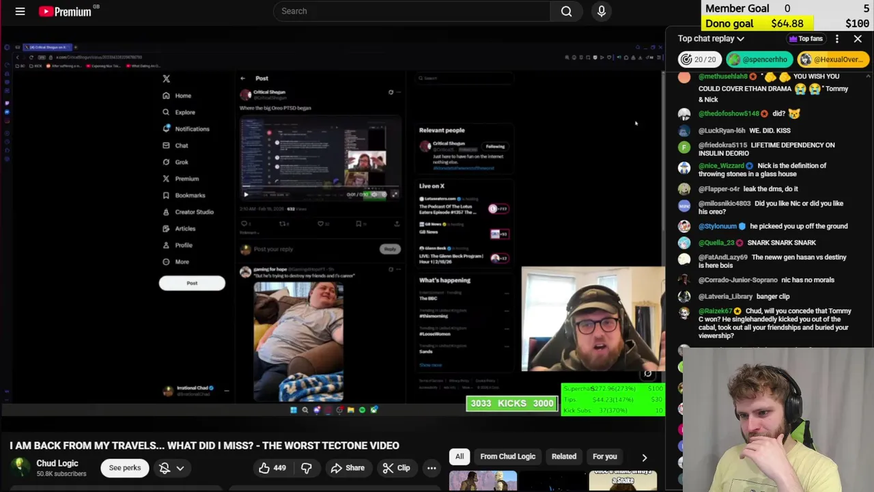
Task: Click the YouTube search field
Action: [x=412, y=11]
